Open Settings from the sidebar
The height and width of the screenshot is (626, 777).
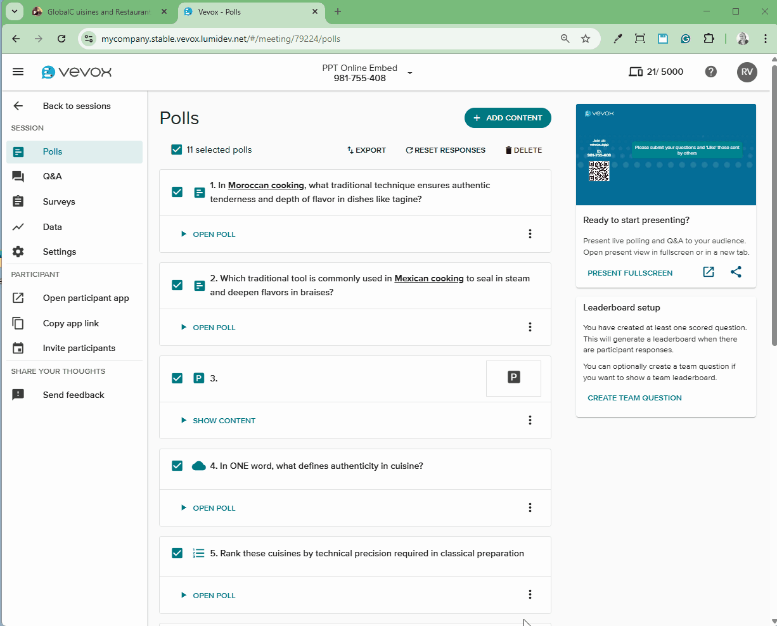18,252
